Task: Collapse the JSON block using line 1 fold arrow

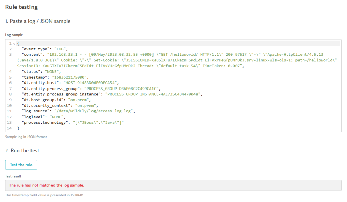Action: (14, 44)
